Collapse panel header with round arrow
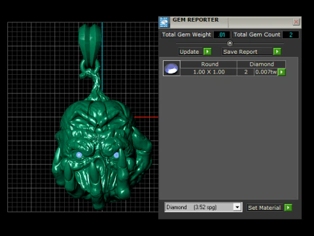 click(x=230, y=43)
